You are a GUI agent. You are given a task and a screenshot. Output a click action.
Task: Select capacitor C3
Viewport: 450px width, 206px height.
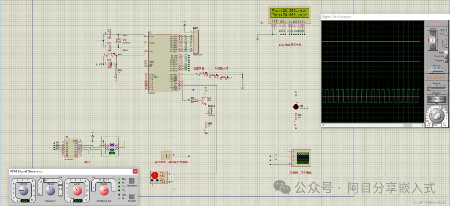(x=109, y=64)
